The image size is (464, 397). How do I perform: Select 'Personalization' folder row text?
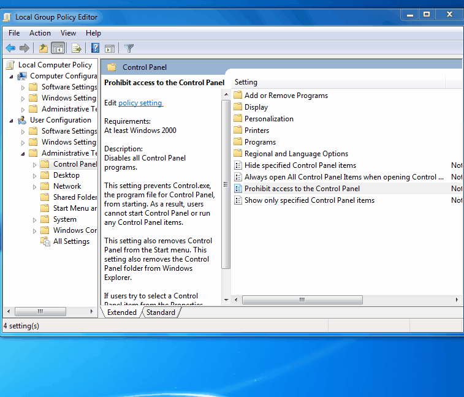click(269, 119)
